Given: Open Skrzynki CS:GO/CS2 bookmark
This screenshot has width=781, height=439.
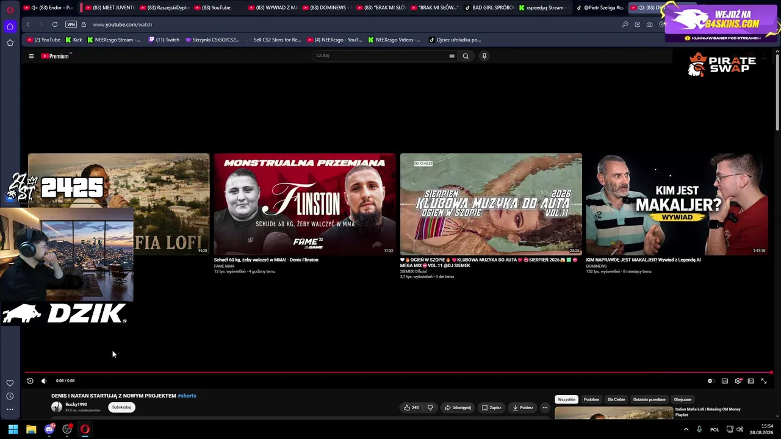Looking at the screenshot, I should coord(212,40).
